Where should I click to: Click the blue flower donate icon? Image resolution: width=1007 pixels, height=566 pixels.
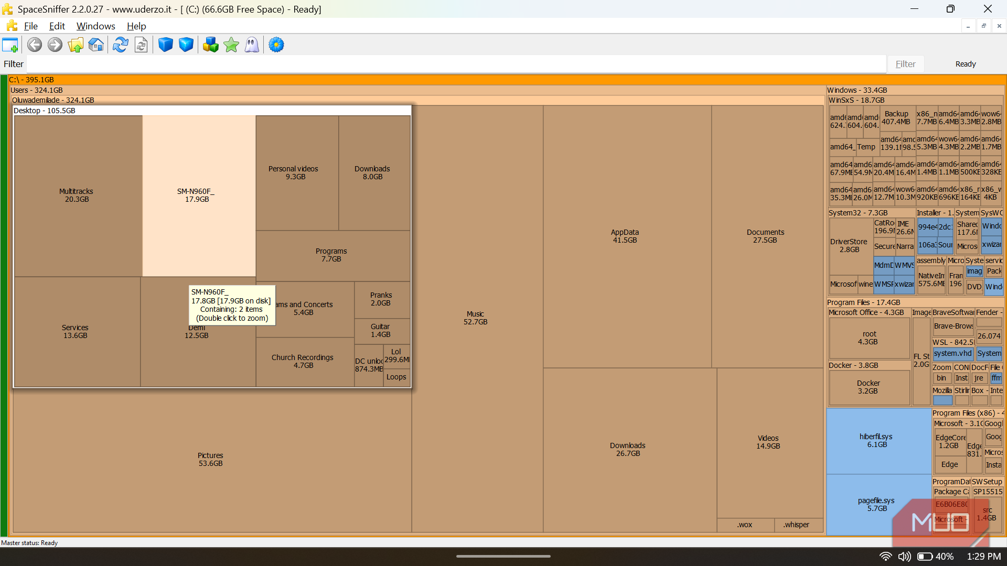click(276, 45)
